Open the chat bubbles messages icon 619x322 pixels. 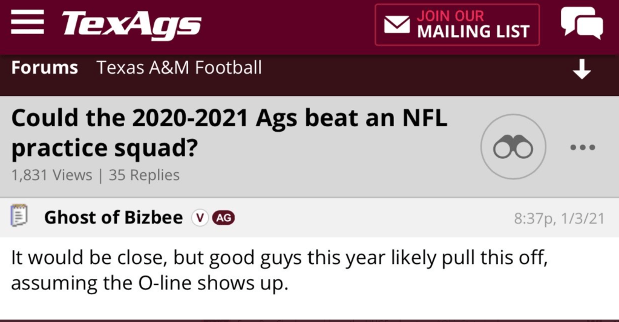click(581, 24)
